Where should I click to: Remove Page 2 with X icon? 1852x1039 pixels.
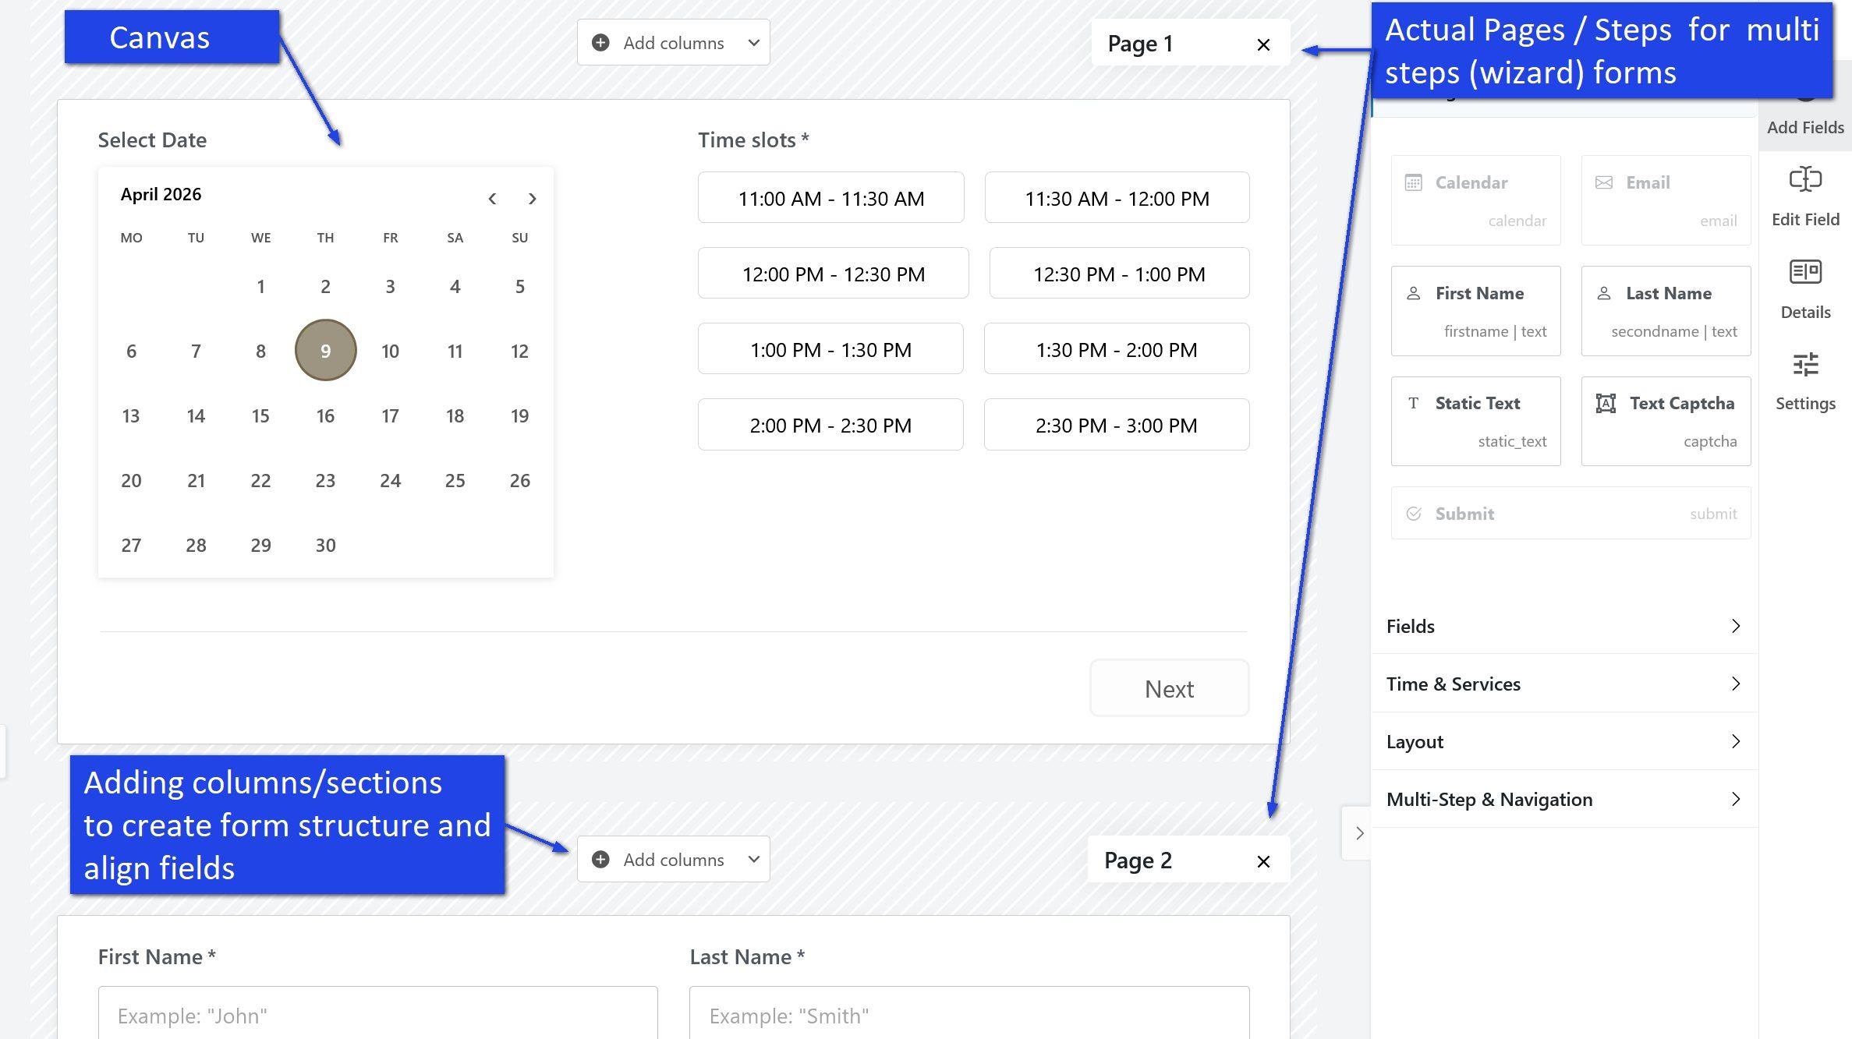point(1263,861)
